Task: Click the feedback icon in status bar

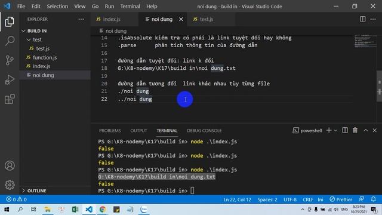Action: coord(362,199)
